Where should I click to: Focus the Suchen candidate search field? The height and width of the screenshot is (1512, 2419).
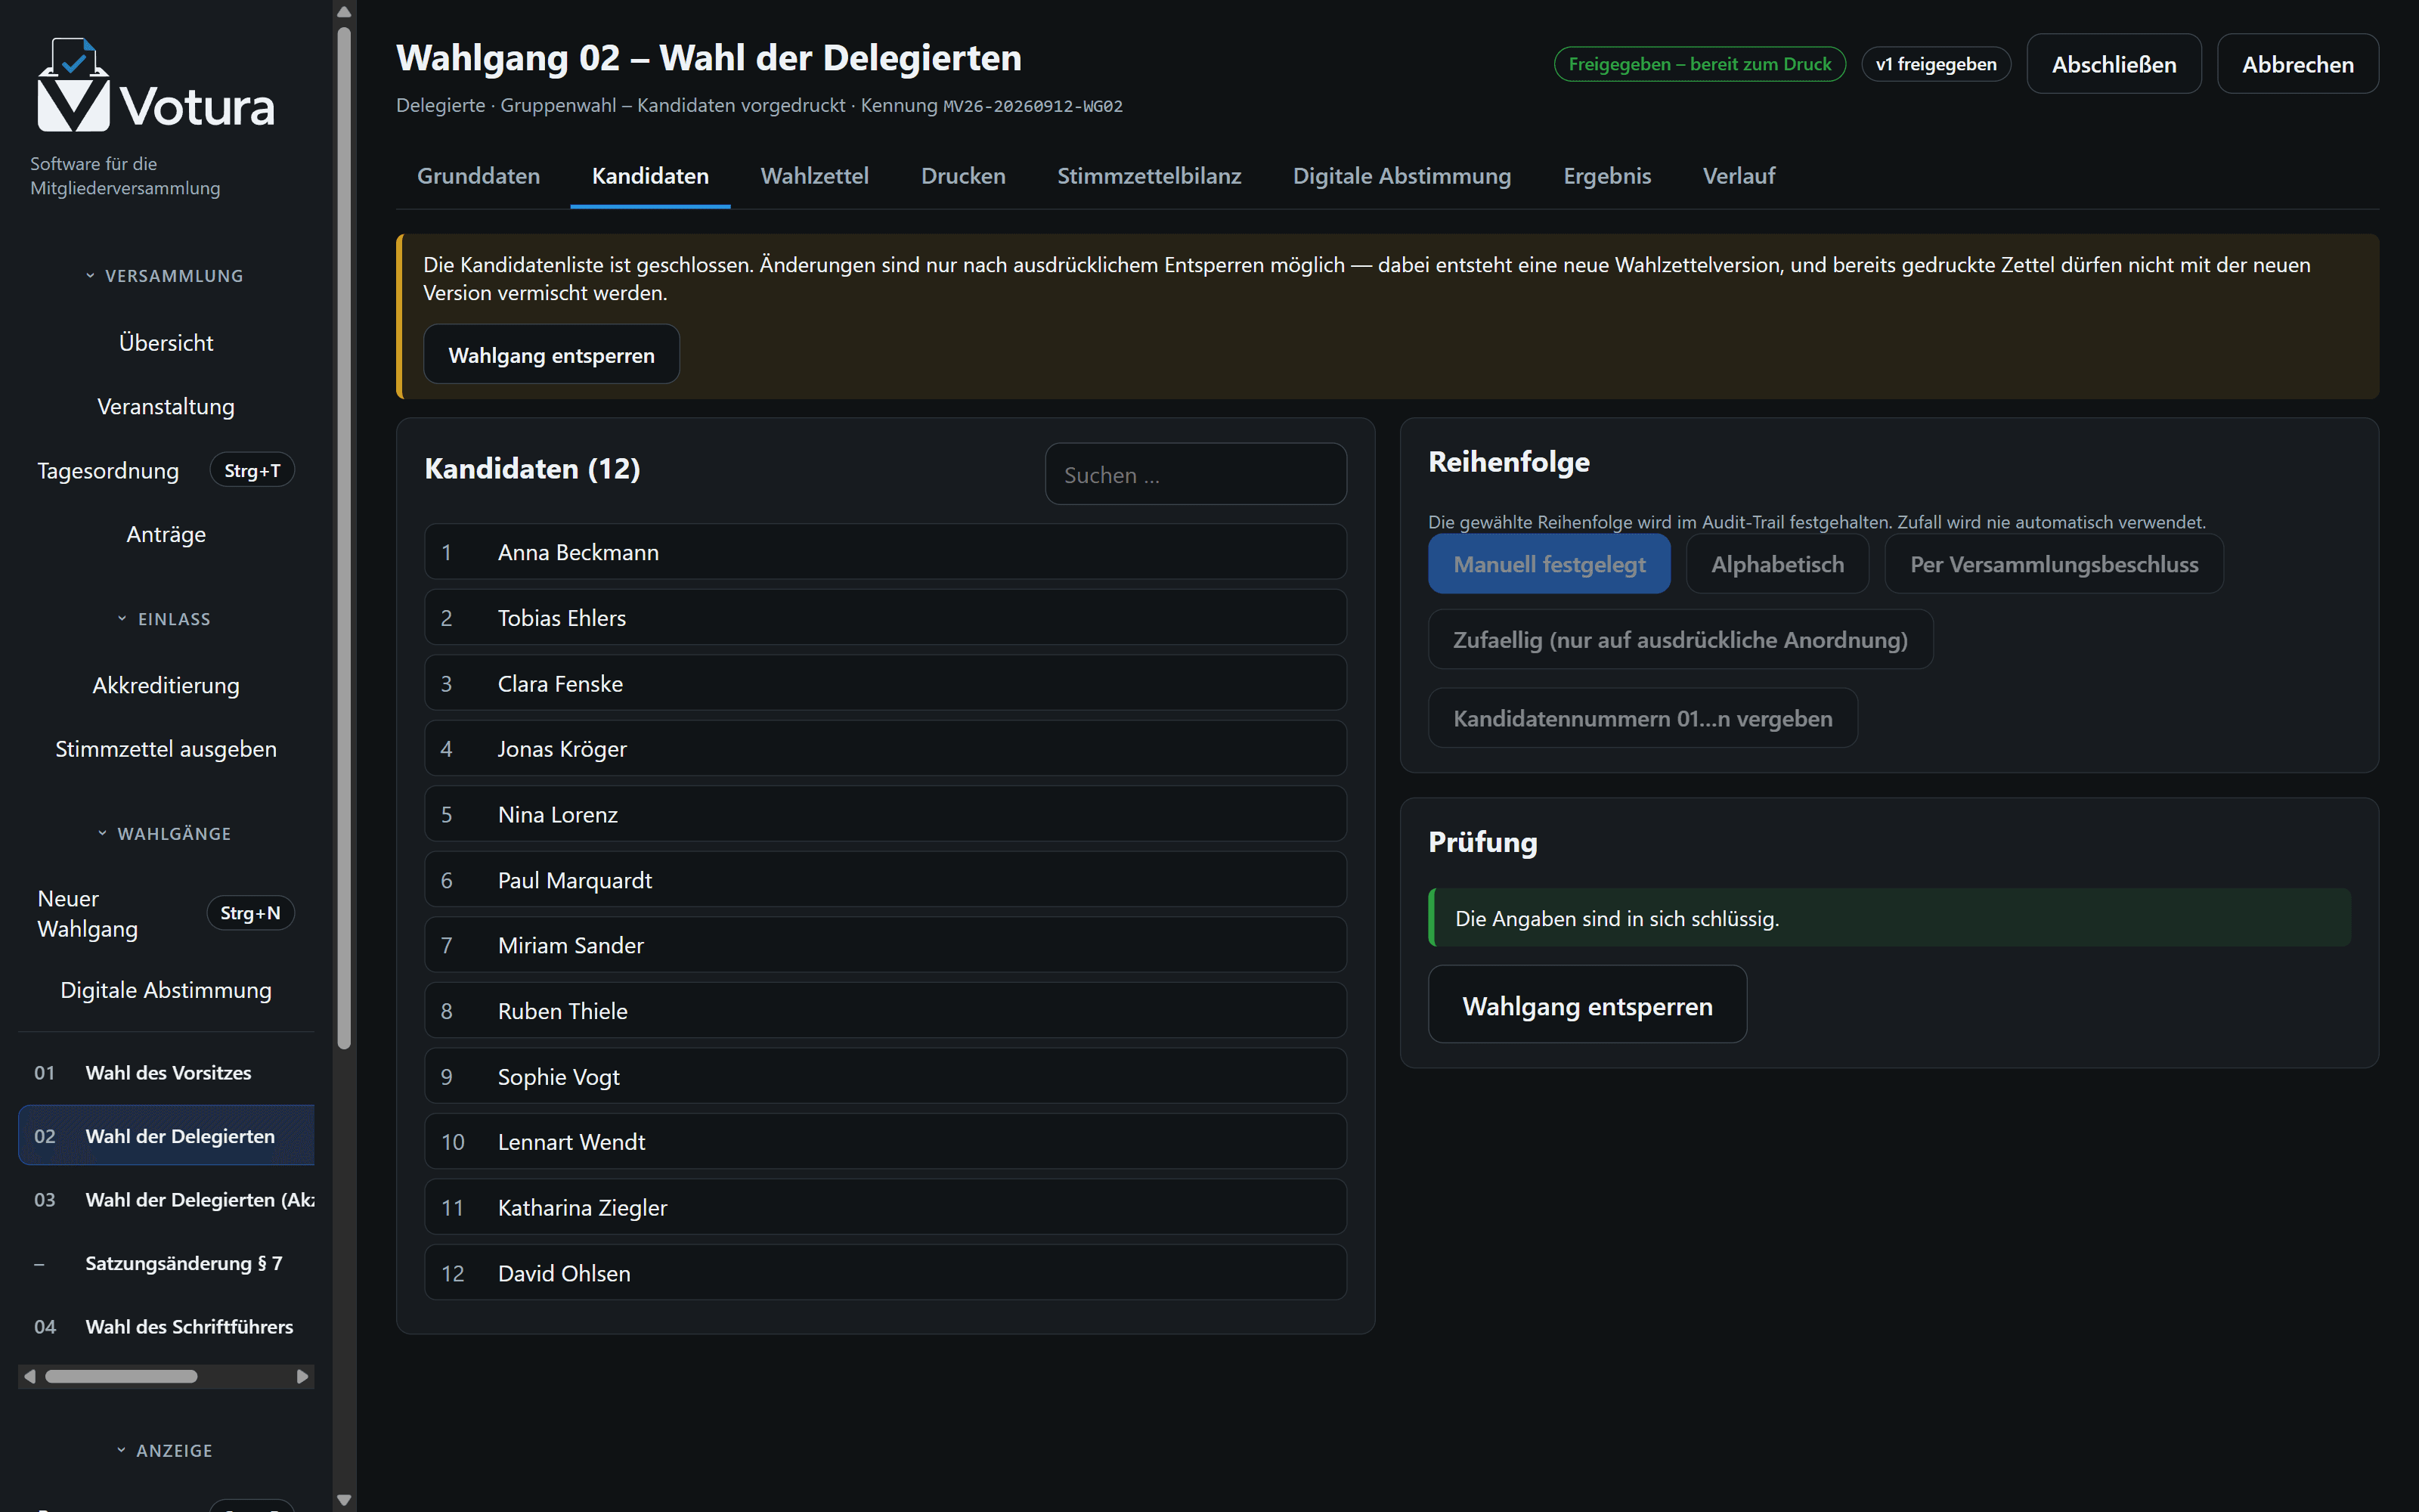1195,475
